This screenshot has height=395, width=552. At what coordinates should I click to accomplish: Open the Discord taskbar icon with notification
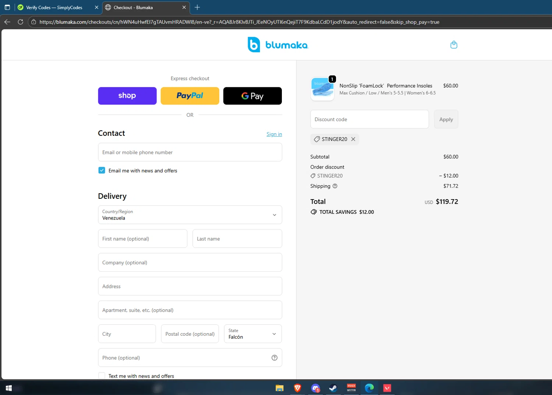pyautogui.click(x=315, y=388)
